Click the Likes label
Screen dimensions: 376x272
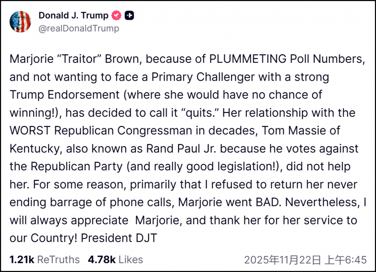[131, 260]
